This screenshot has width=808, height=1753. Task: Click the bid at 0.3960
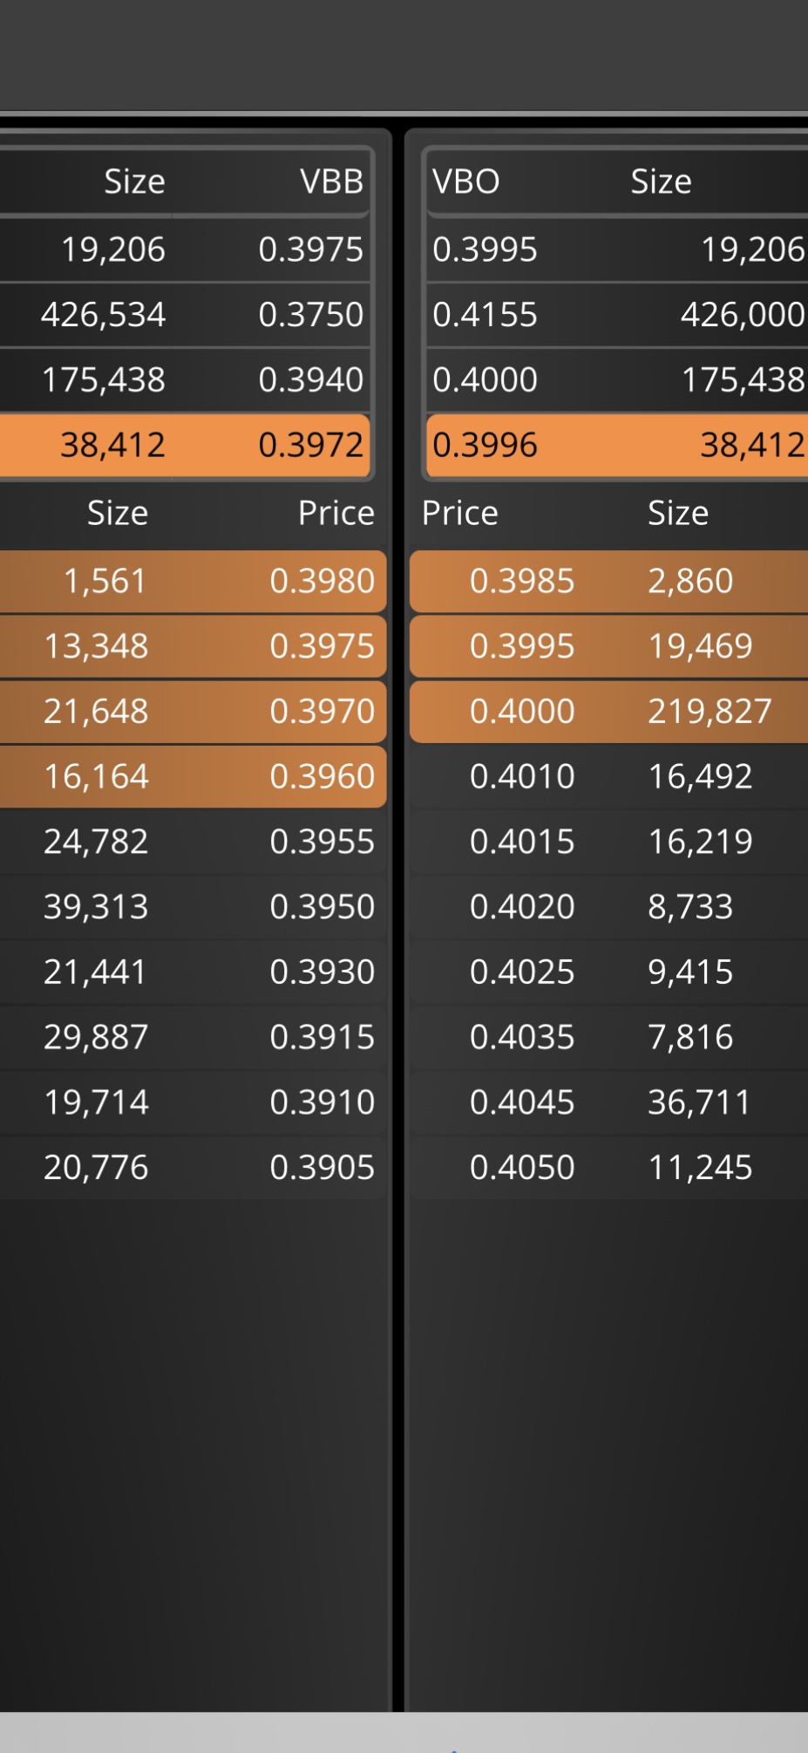click(x=193, y=776)
